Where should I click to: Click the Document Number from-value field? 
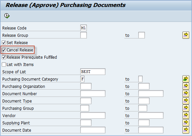click(93, 94)
